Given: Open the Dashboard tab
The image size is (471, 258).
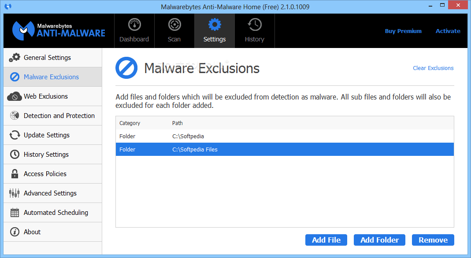Looking at the screenshot, I should pos(134,31).
